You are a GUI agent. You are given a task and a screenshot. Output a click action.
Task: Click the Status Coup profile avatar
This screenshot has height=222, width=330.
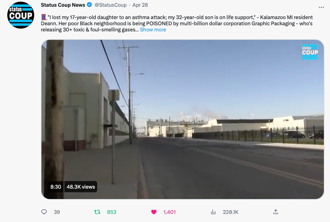tap(21, 15)
